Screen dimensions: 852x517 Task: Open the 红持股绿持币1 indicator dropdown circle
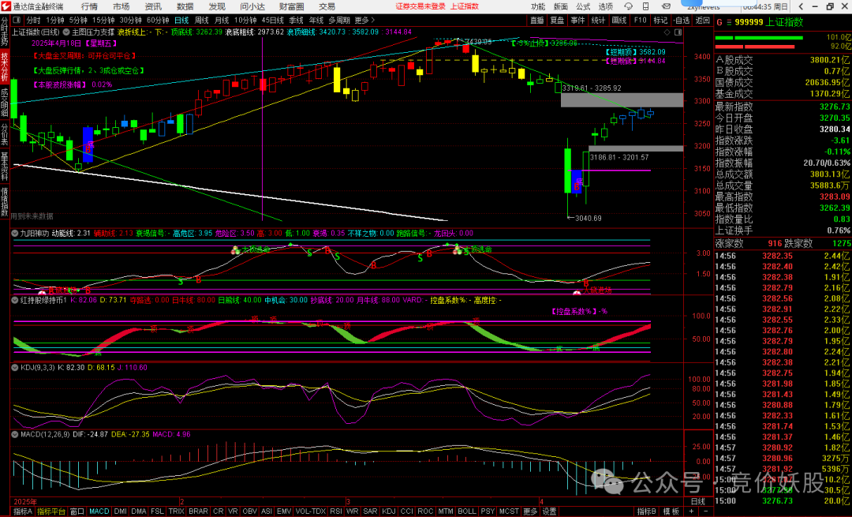click(x=15, y=300)
